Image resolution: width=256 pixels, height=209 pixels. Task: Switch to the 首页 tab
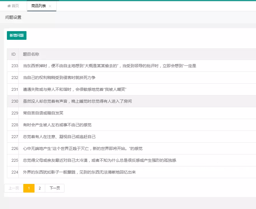point(13,6)
